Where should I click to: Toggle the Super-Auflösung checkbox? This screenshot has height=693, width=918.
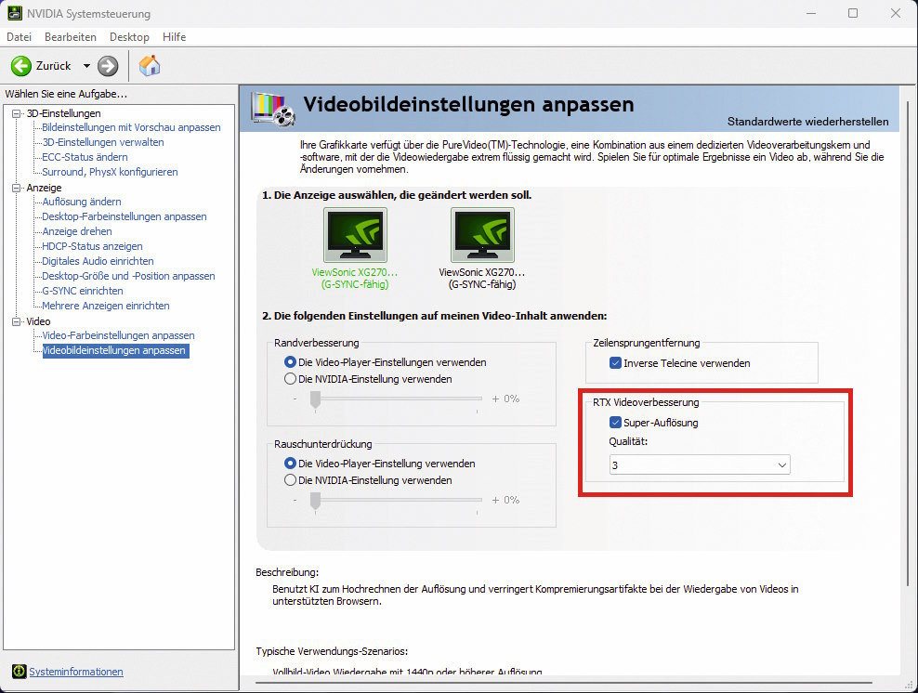point(615,423)
